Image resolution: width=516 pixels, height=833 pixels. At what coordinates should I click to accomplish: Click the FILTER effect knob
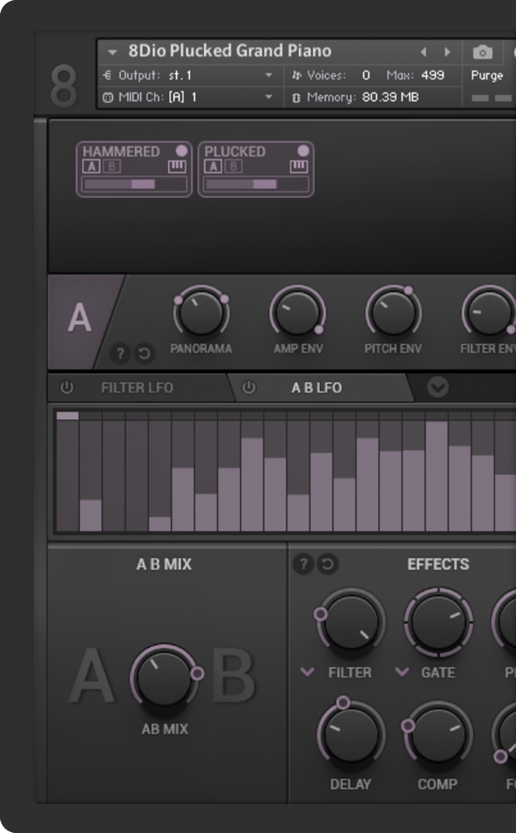[x=351, y=623]
